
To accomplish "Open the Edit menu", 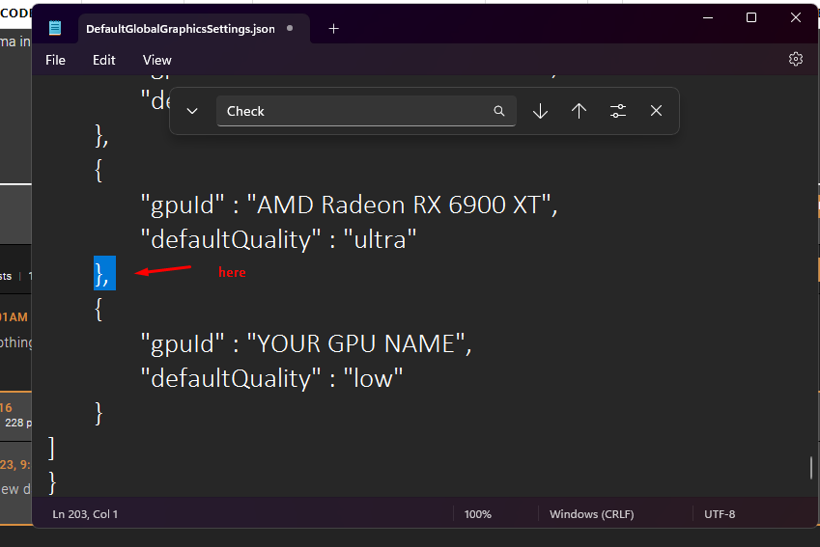I will pos(104,60).
